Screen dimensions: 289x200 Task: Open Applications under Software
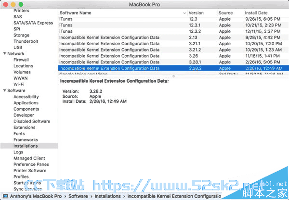[x=26, y=103]
